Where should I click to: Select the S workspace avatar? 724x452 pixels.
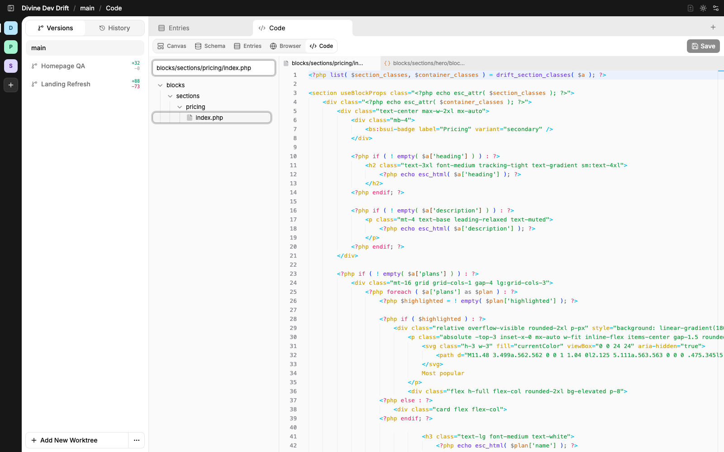11,66
